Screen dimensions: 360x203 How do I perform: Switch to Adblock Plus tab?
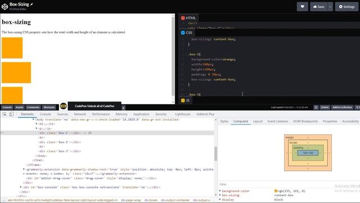(205, 114)
